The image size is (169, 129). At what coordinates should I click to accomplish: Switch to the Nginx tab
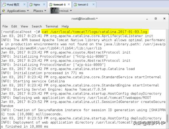click(x=37, y=5)
